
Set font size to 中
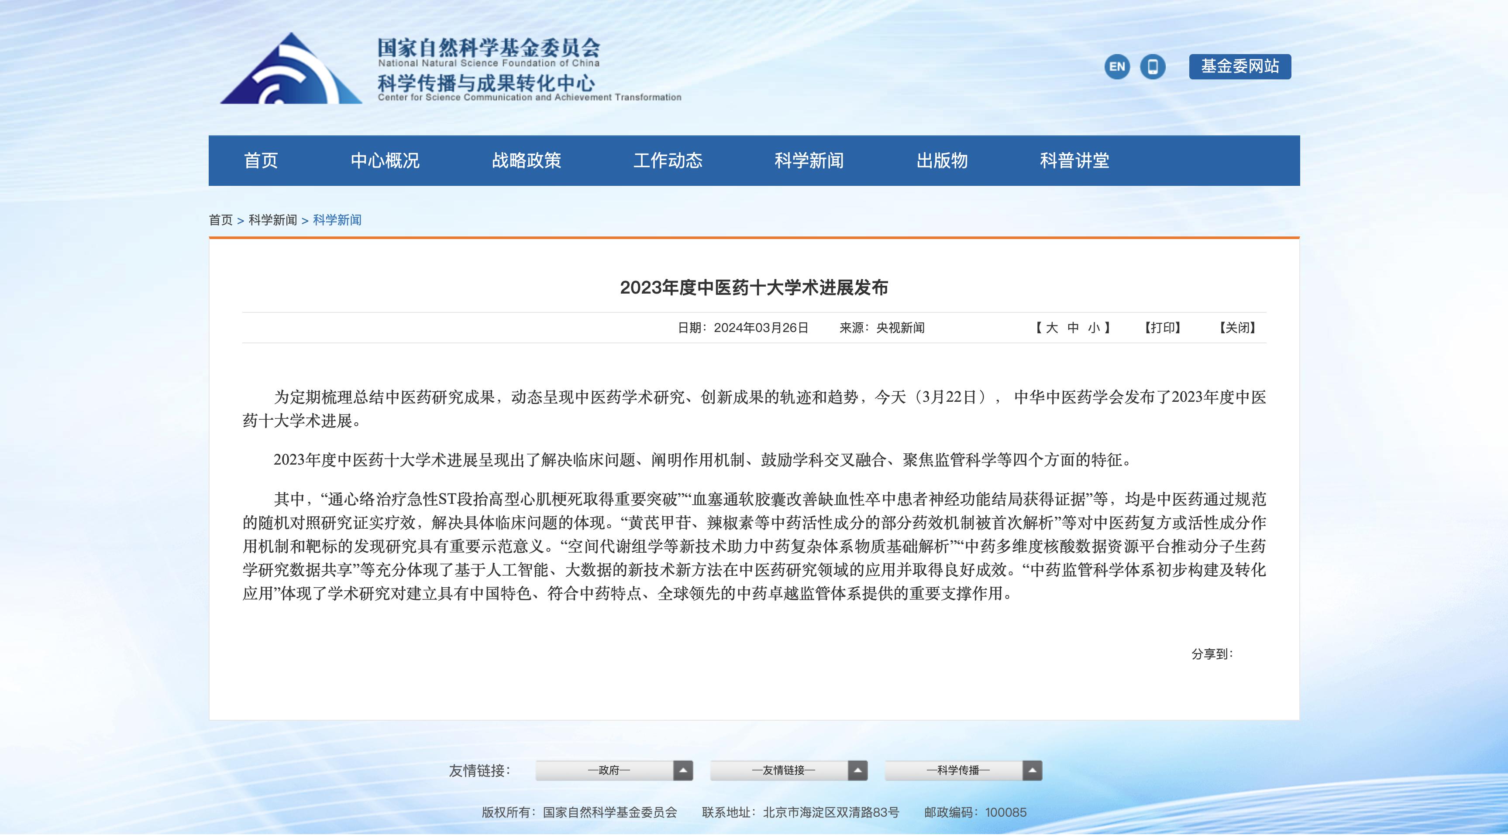coord(1073,328)
